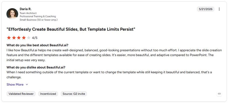The width and height of the screenshot is (228, 103).
Task: Click the 'What do you dislike' heading
Action: 36,67
